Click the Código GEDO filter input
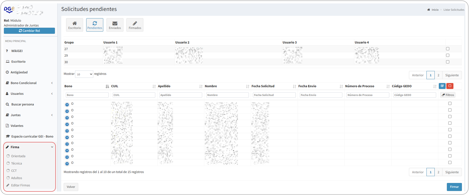The height and width of the screenshot is (196, 469). (415, 95)
